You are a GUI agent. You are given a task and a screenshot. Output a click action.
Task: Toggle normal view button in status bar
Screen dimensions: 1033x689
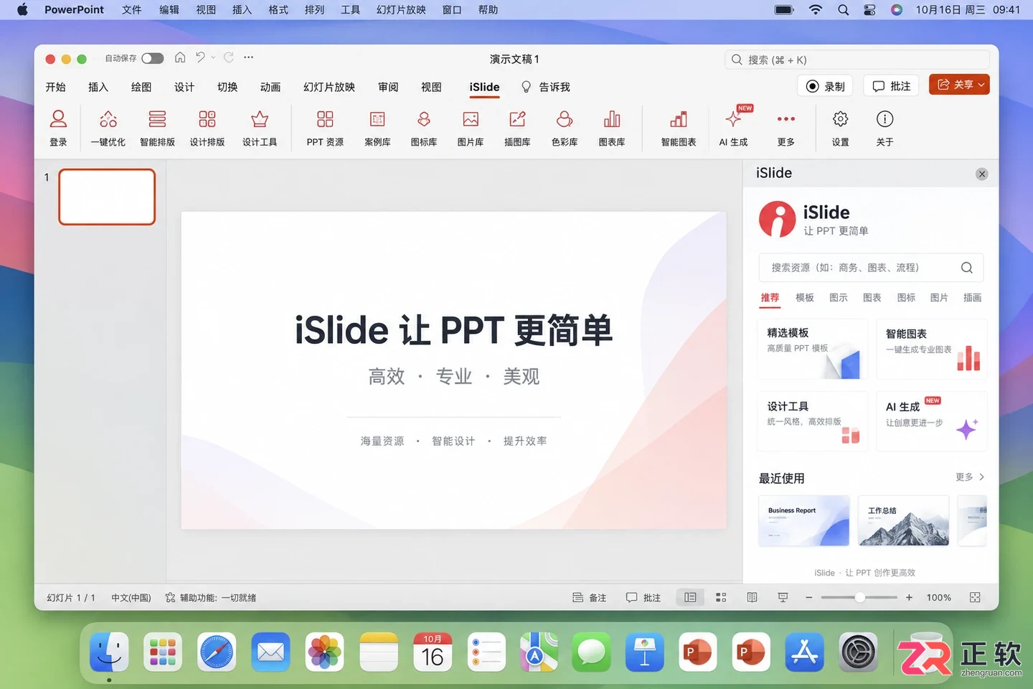[690, 597]
